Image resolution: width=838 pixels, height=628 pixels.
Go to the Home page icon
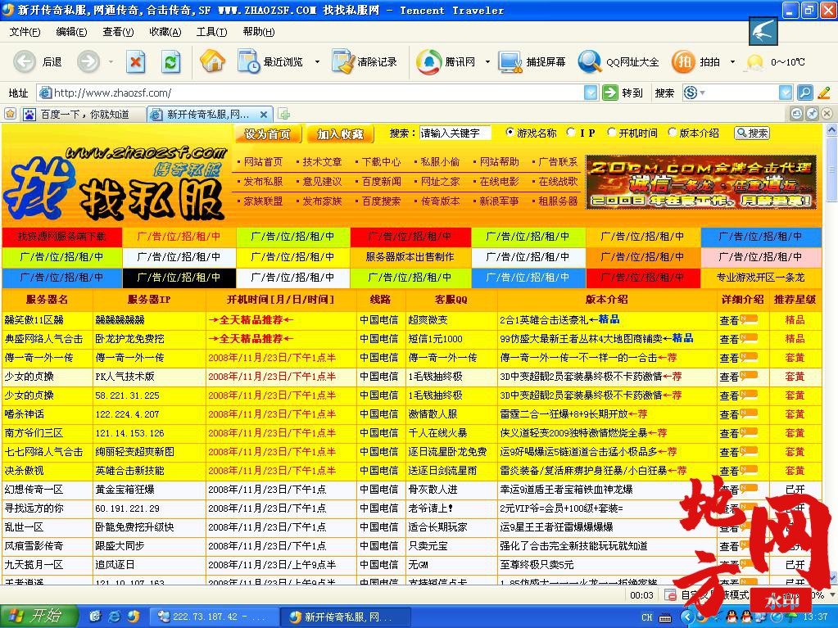coord(212,61)
